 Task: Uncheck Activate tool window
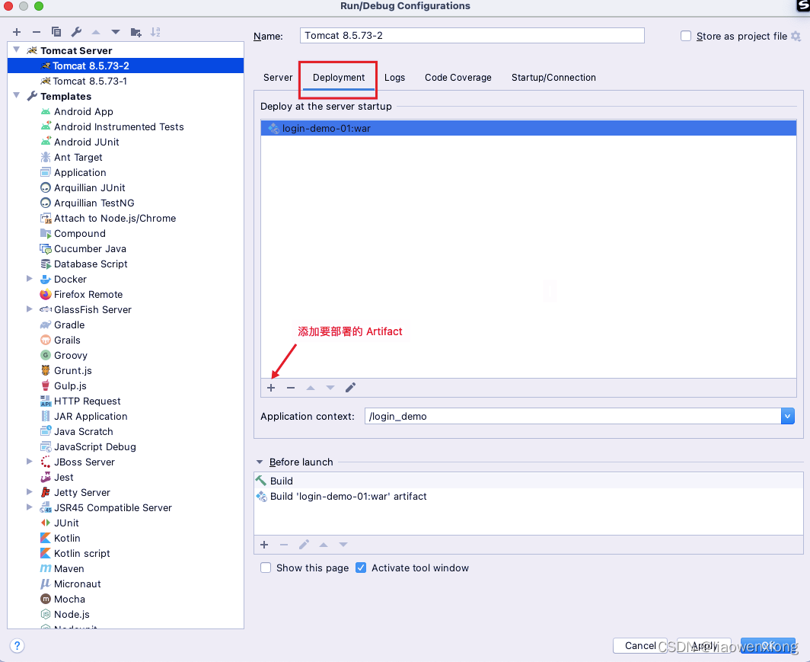(x=361, y=568)
